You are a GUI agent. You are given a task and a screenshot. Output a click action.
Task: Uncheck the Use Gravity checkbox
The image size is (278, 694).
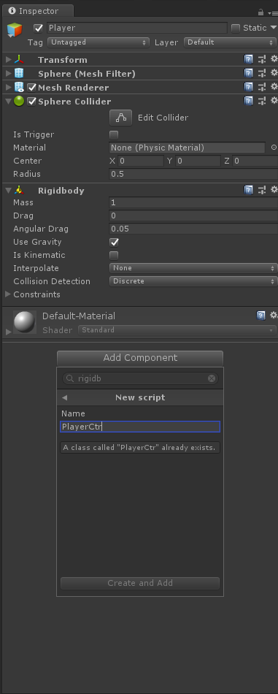click(114, 243)
